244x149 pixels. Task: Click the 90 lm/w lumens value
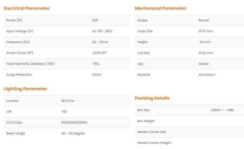coord(68,101)
